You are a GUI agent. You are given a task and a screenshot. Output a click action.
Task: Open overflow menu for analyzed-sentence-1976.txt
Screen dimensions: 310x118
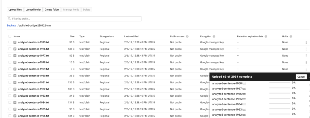306,49
